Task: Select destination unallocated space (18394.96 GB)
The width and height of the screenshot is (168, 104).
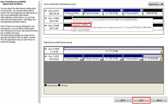Action: coord(153,12)
